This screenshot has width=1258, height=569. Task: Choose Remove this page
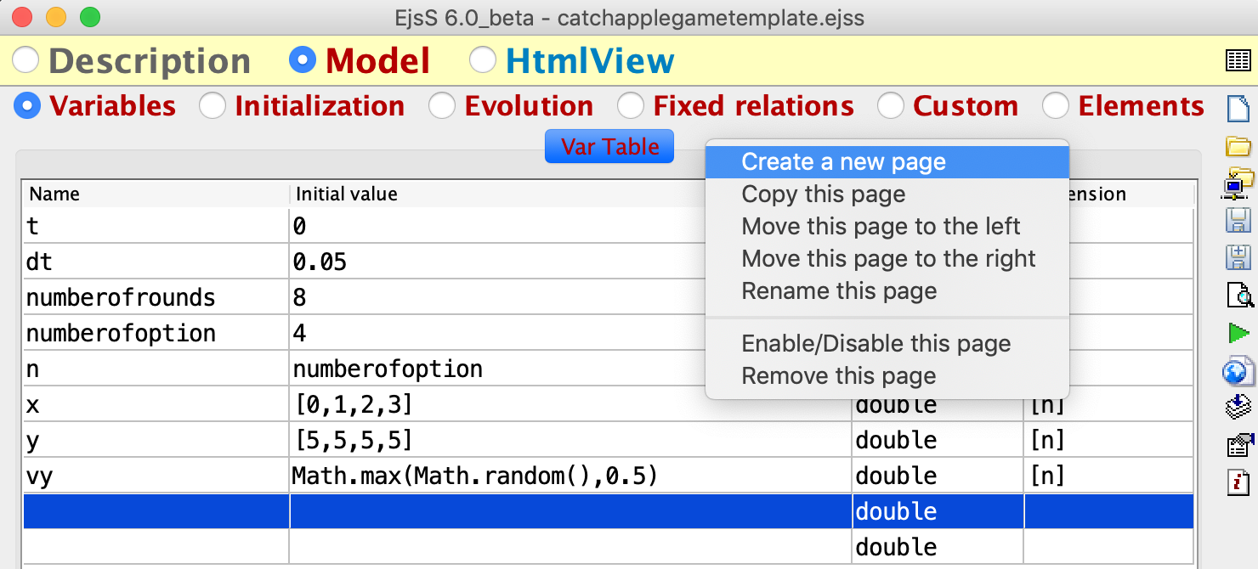(887, 375)
